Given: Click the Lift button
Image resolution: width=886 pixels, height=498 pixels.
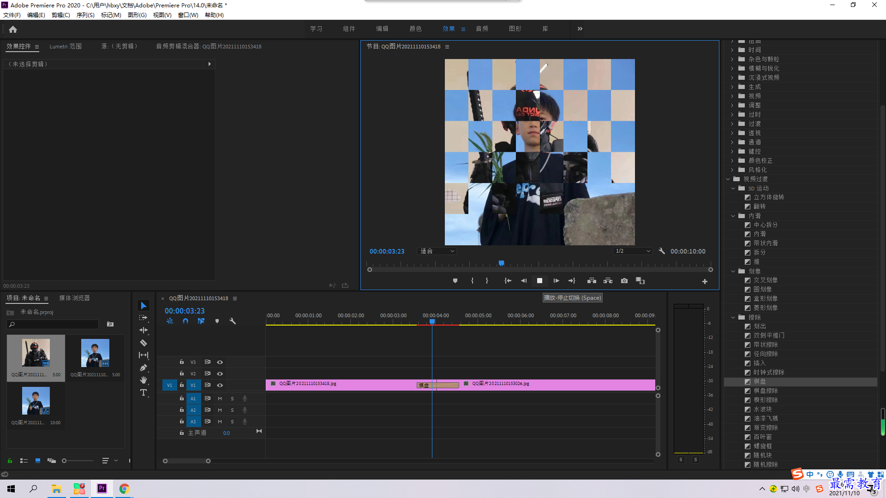Looking at the screenshot, I should tap(592, 281).
